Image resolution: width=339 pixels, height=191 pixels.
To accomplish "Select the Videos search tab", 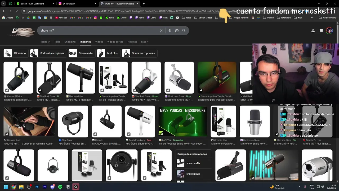I will (x=99, y=42).
